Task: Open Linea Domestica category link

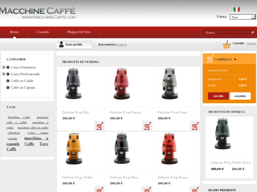Action: click(x=23, y=67)
